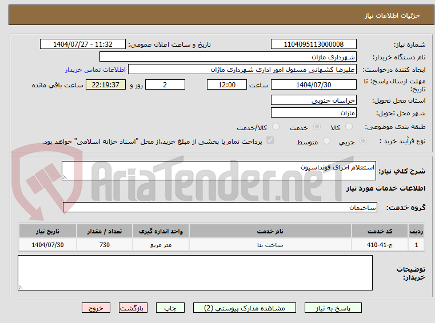Viewport: 435px width, 323px height.
Task: Click the تاریخ و ساعت اعلان عمومی field
Action: click(x=83, y=44)
